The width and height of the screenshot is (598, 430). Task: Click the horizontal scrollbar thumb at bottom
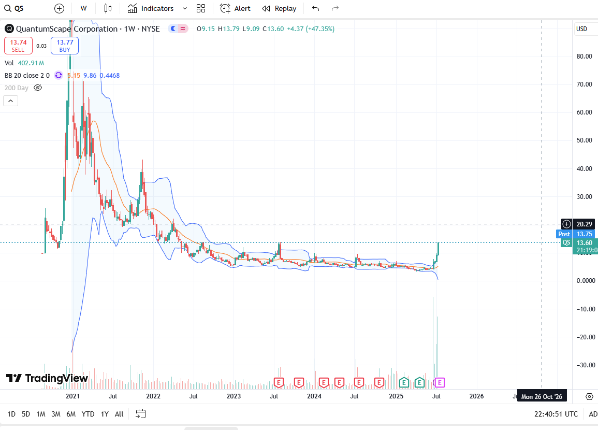click(211, 428)
